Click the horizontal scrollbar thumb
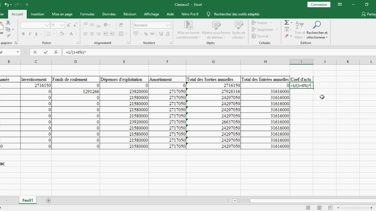Image resolution: width=376 pixels, height=211 pixels. click(x=313, y=201)
